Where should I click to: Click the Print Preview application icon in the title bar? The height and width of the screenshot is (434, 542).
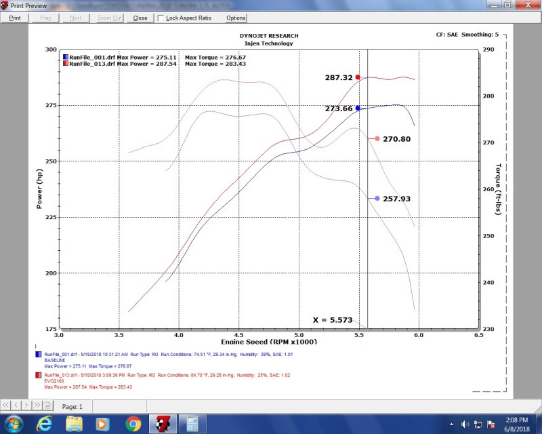click(x=5, y=4)
